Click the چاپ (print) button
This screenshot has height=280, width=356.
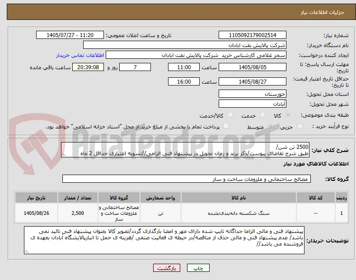tap(198, 268)
